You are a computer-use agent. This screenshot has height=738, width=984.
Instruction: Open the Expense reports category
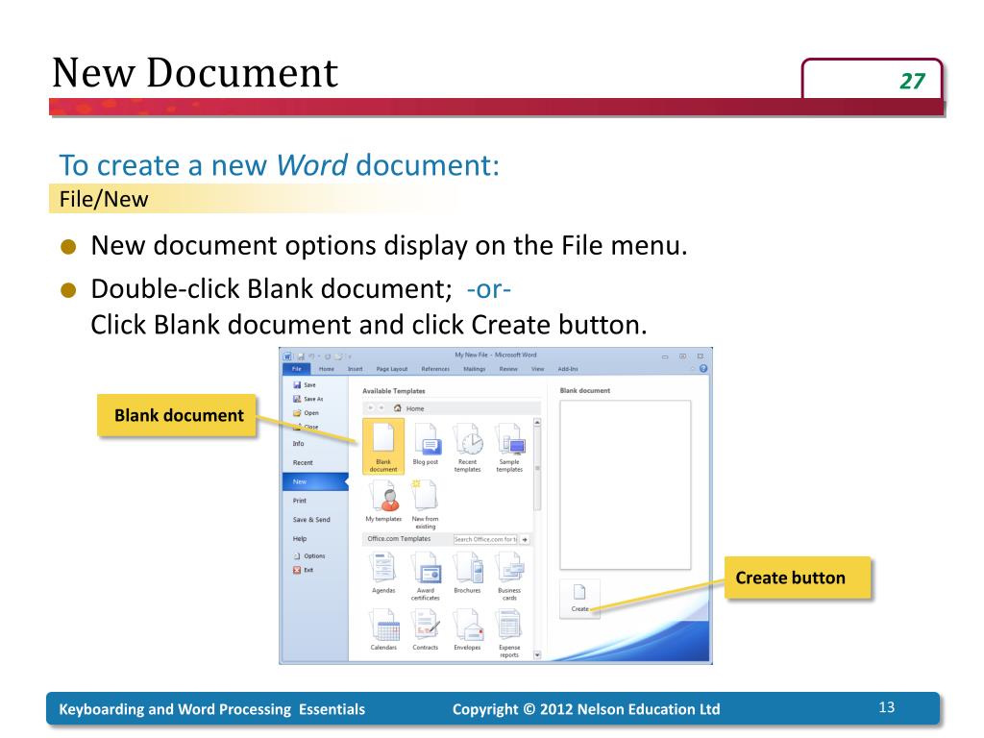pyautogui.click(x=509, y=633)
